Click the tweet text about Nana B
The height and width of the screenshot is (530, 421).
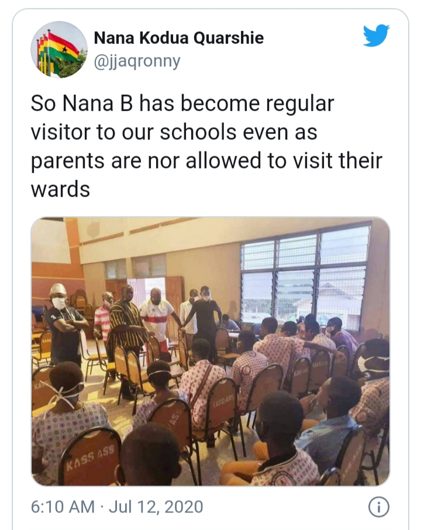[193, 146]
